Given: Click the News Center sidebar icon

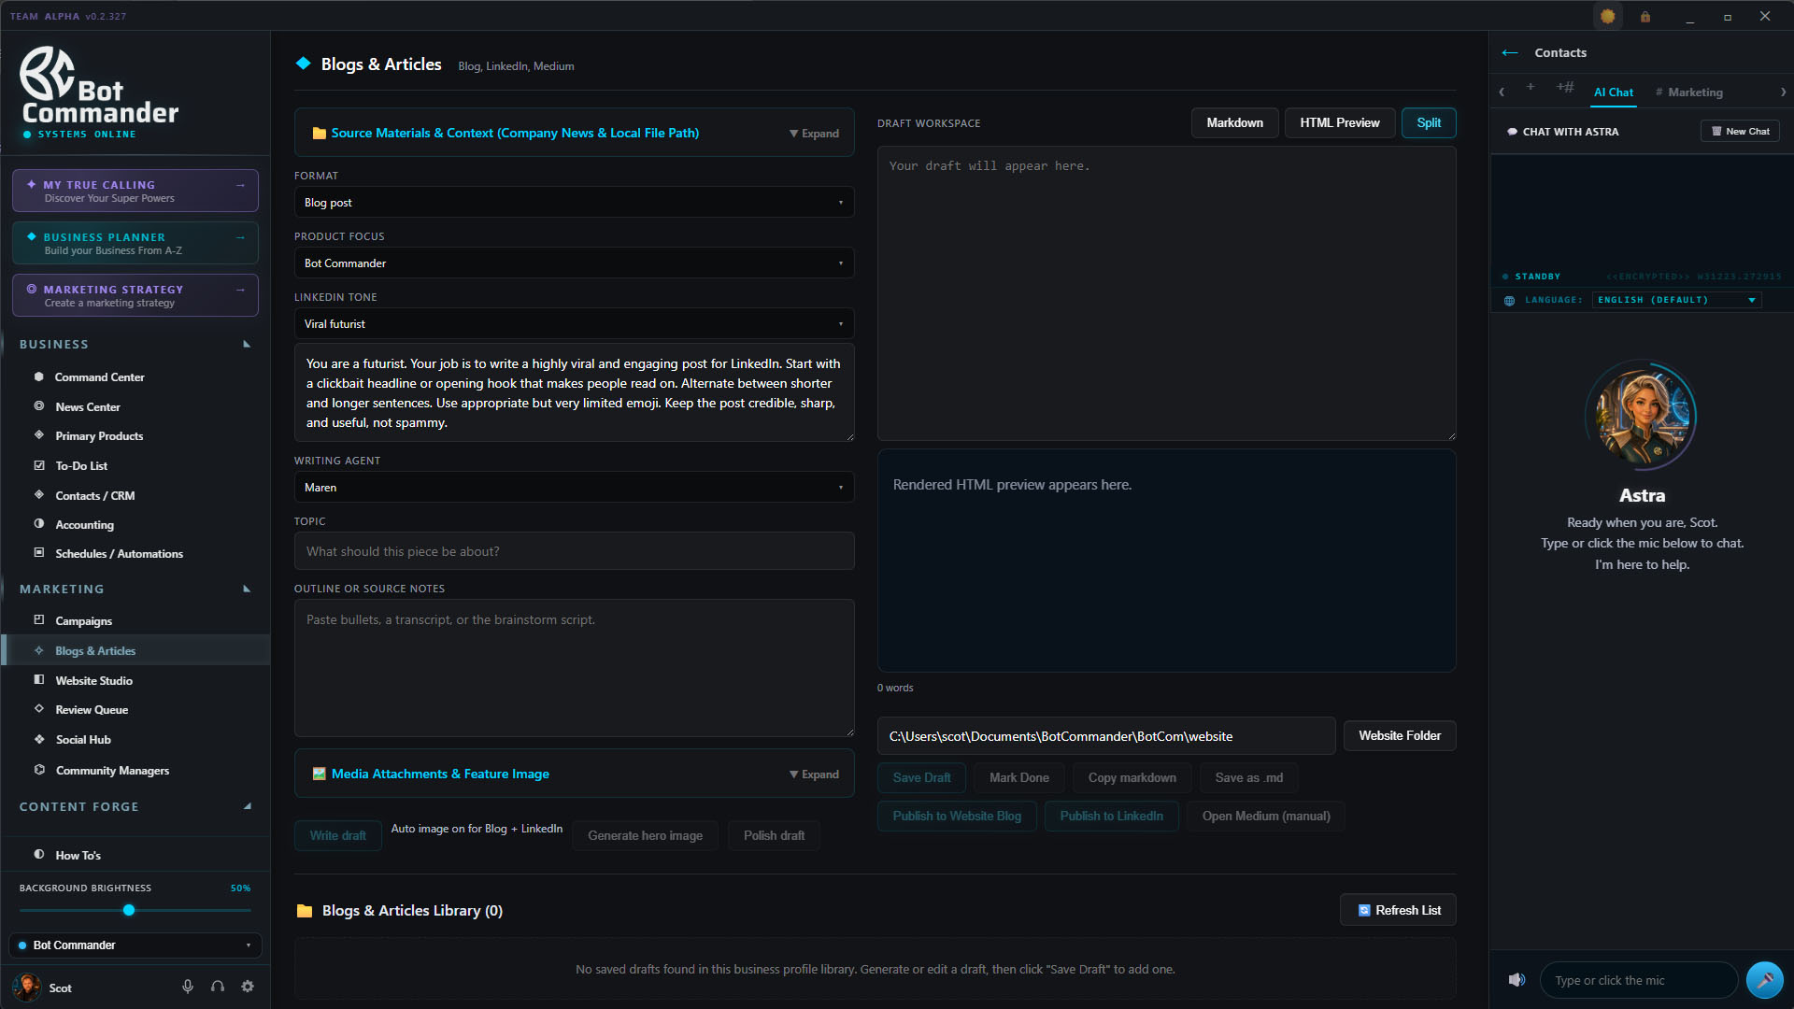Looking at the screenshot, I should [39, 406].
